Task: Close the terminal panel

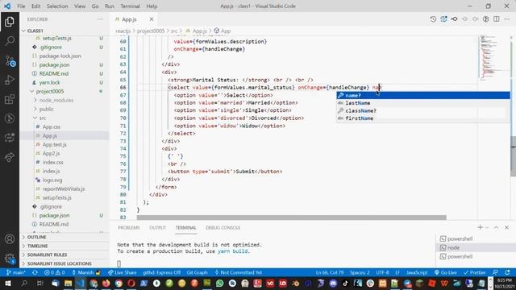Action: [507, 227]
